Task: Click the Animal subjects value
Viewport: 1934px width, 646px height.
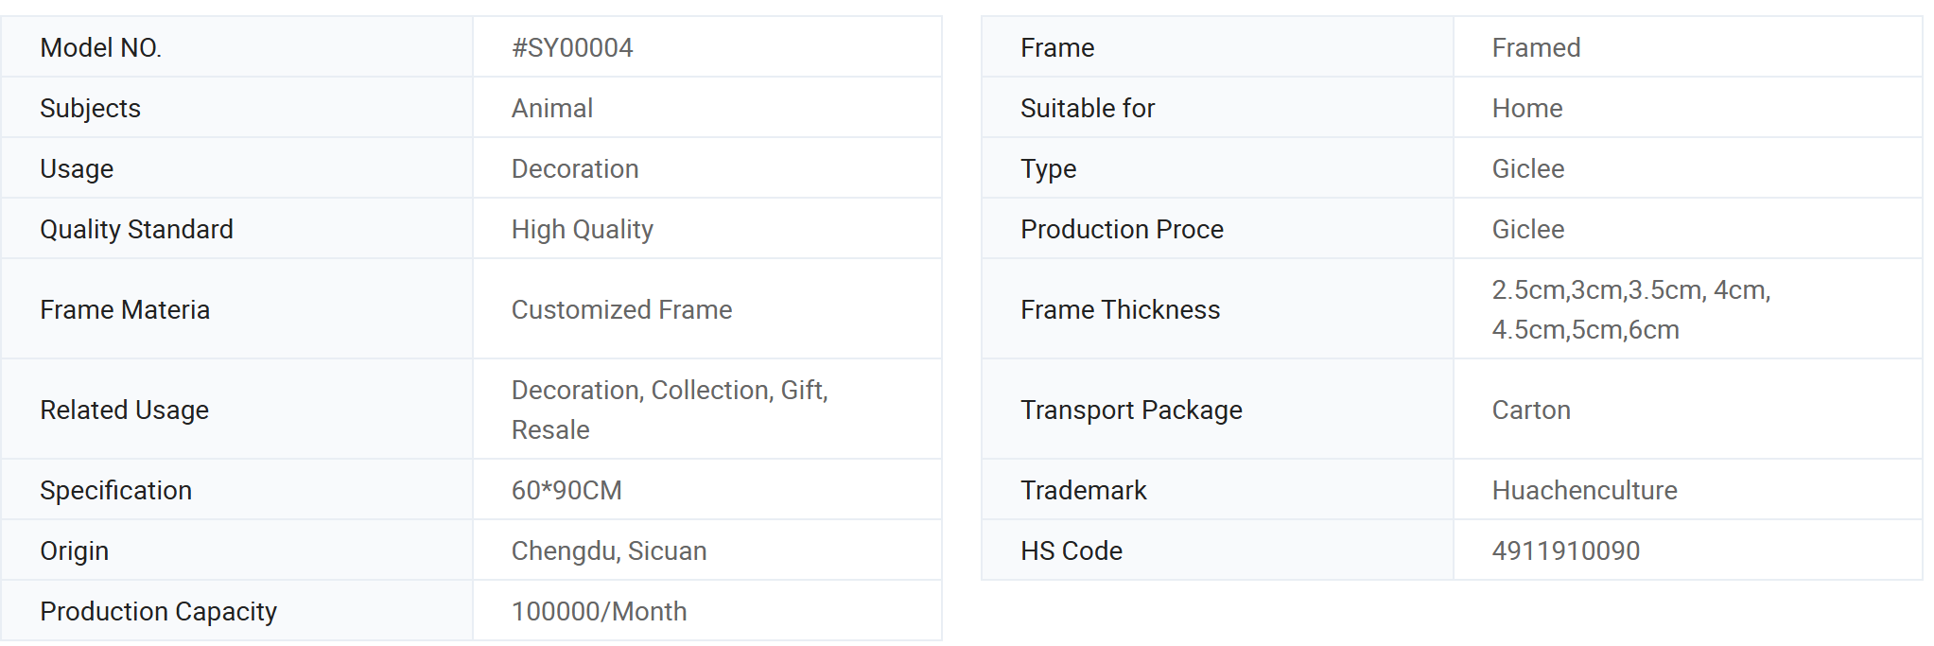Action: click(x=552, y=108)
